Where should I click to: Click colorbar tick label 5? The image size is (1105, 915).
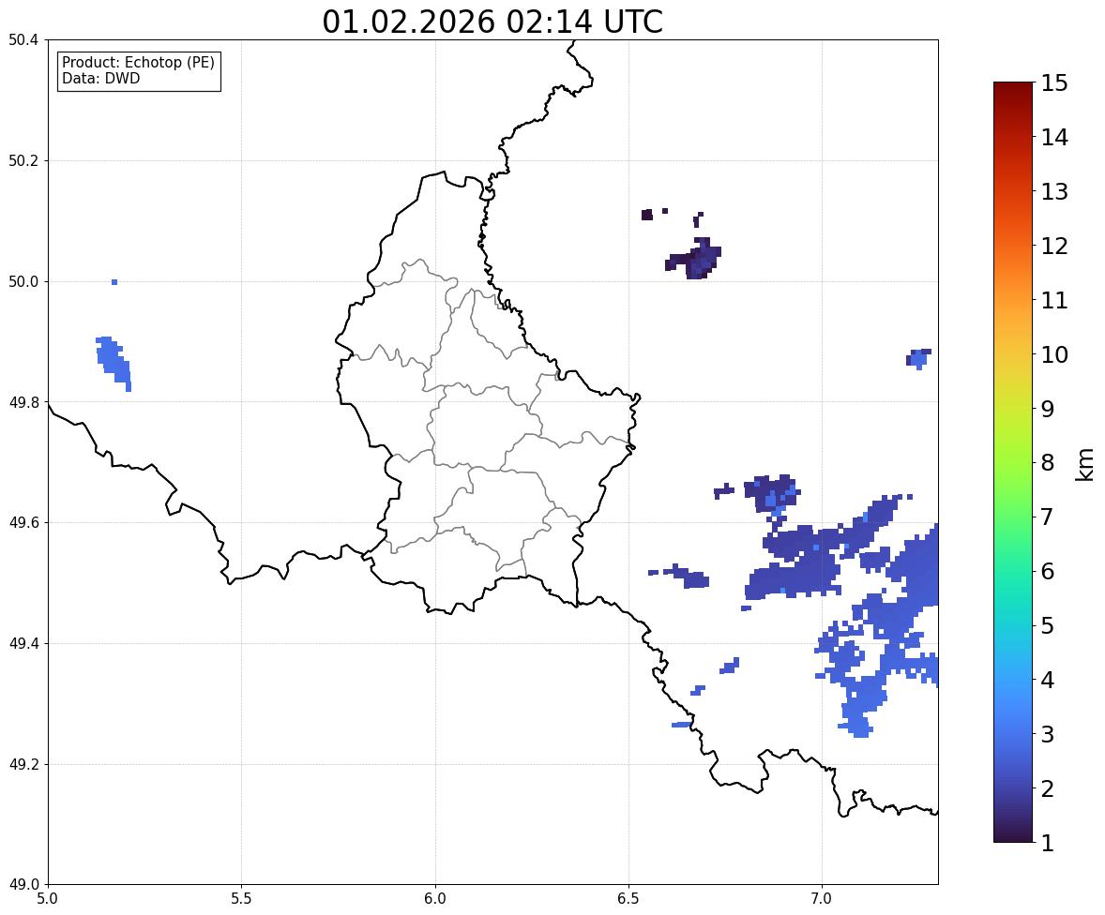point(1048,625)
